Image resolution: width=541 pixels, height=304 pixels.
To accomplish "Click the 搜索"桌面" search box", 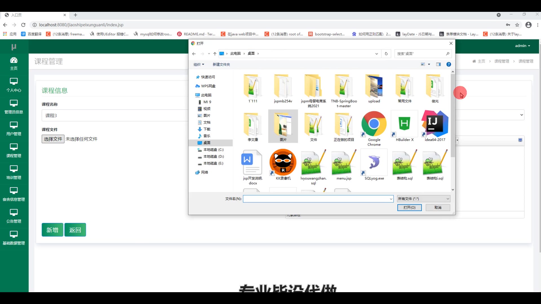I will click(x=423, y=54).
